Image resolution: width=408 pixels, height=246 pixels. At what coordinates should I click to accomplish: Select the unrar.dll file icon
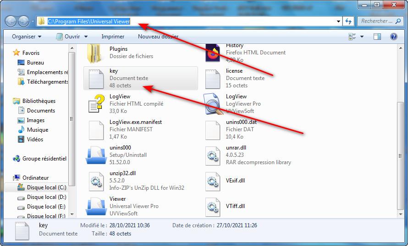pos(213,156)
